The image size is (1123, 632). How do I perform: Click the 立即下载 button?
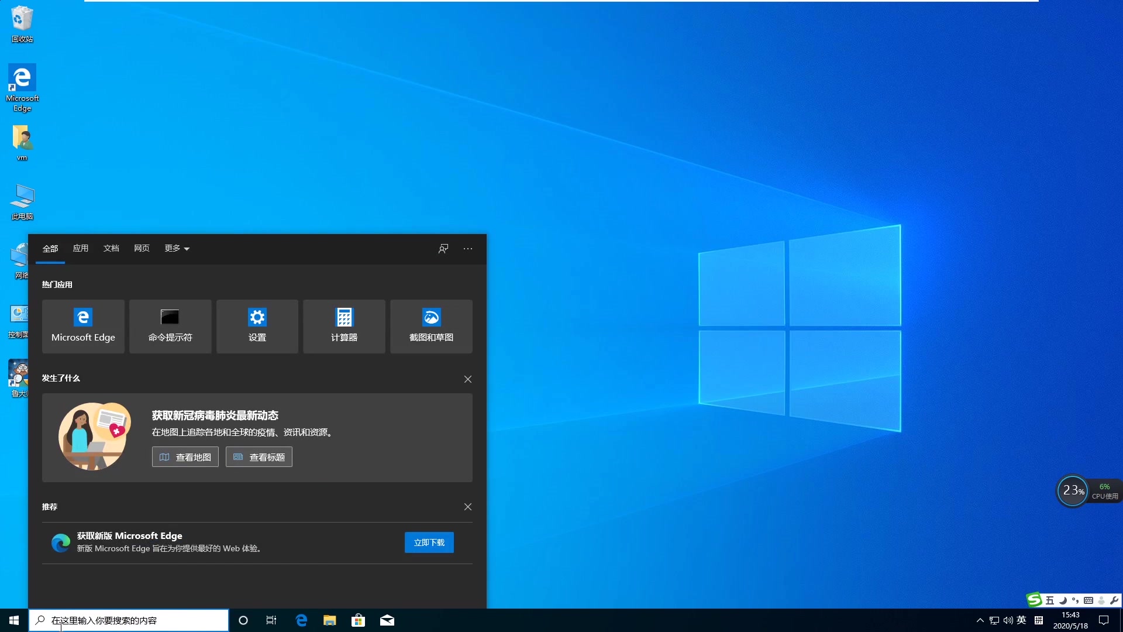pos(429,542)
